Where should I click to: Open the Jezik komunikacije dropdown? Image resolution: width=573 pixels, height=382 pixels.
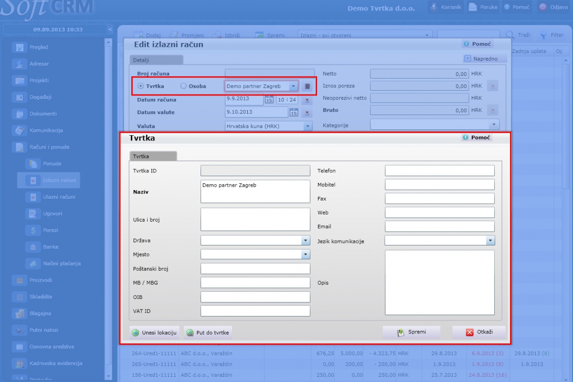(x=490, y=241)
